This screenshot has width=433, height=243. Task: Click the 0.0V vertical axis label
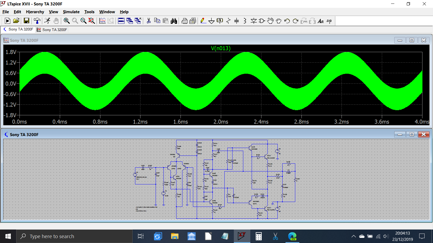[x=11, y=84]
